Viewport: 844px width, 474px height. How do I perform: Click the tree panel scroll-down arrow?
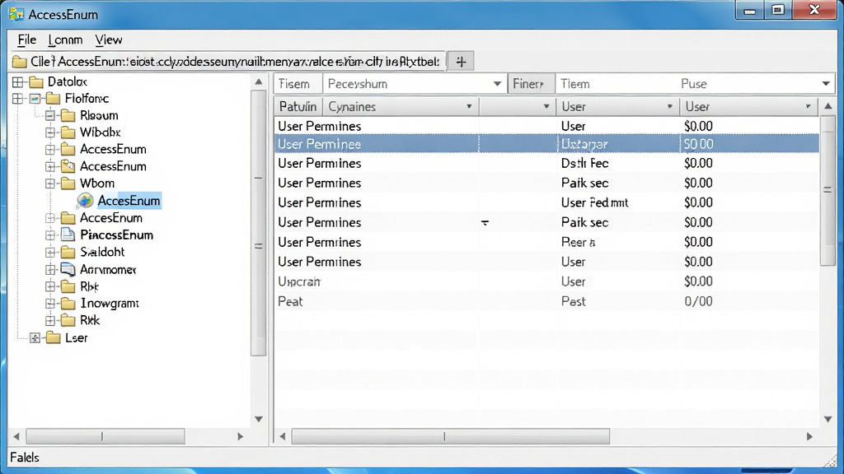click(259, 419)
